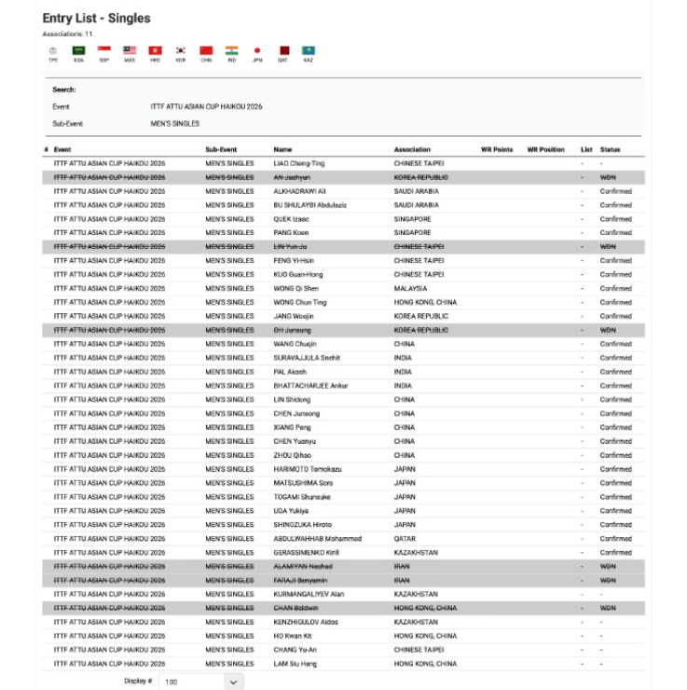The width and height of the screenshot is (687, 690).
Task: Click the WR Points column header
Action: point(497,149)
